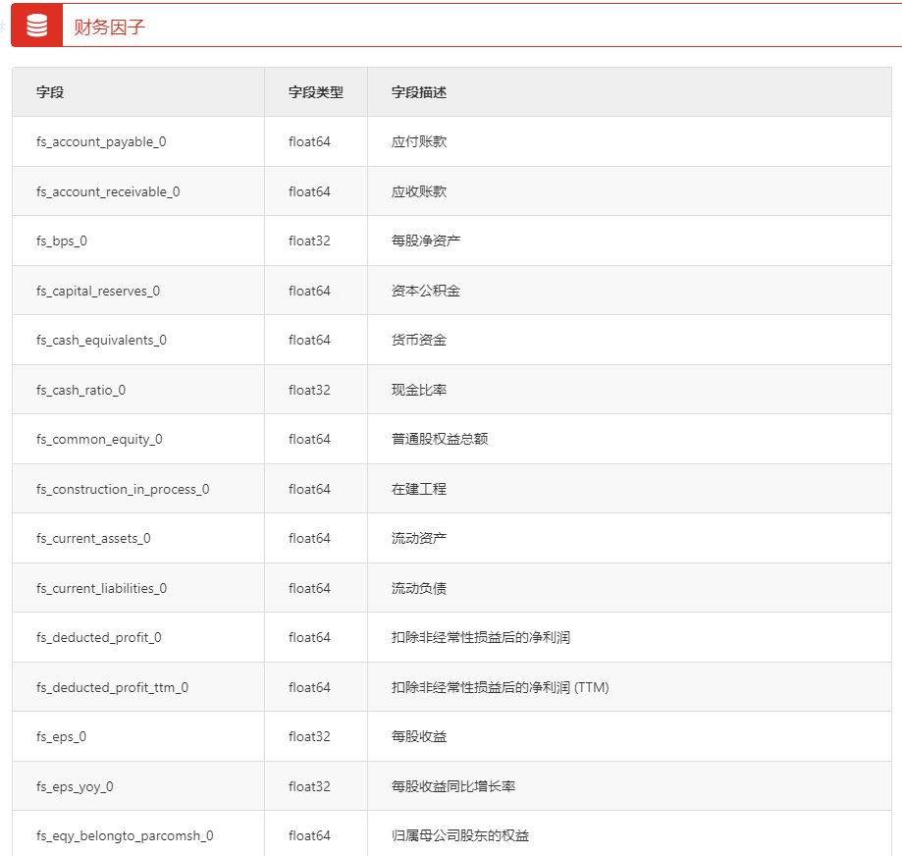Click the 字段类型 column header
Image resolution: width=902 pixels, height=856 pixels.
tap(315, 92)
